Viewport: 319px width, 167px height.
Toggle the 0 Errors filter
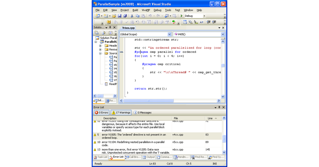point(101,112)
